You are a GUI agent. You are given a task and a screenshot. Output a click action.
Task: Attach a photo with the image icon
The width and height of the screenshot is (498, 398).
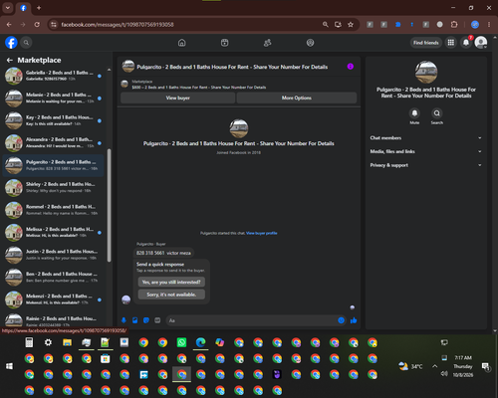135,320
